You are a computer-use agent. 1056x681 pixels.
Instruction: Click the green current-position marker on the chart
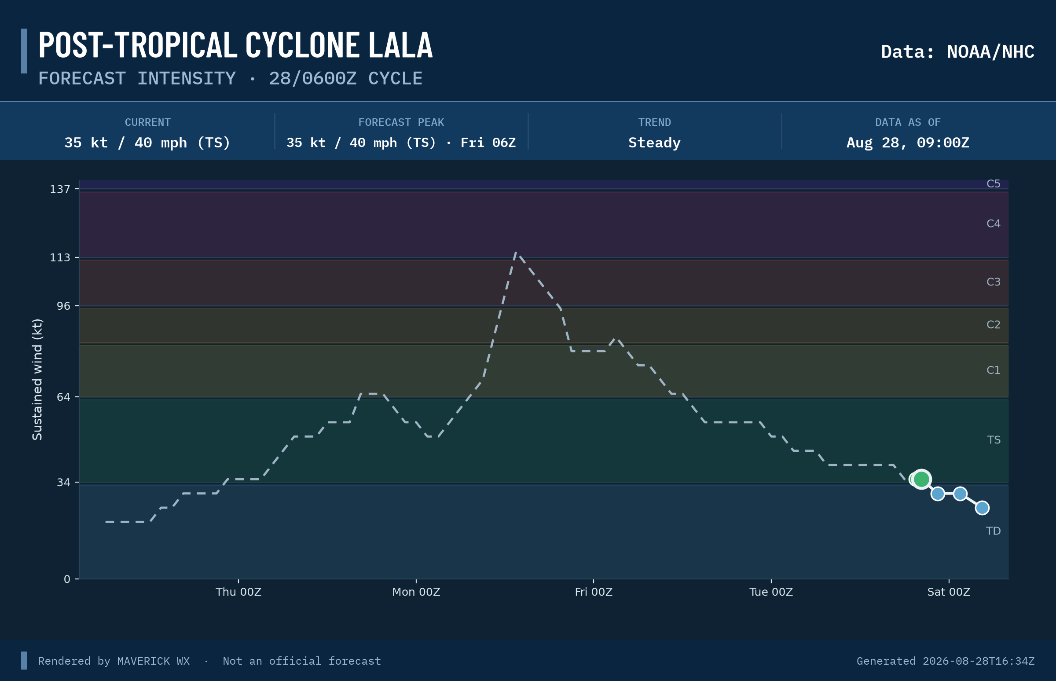(921, 480)
